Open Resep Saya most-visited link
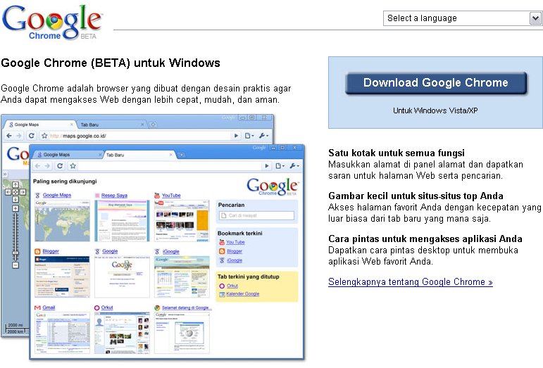The image size is (543, 368). (x=114, y=196)
